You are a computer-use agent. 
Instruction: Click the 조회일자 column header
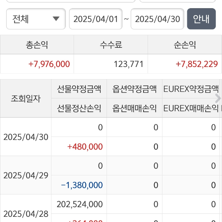(26, 98)
